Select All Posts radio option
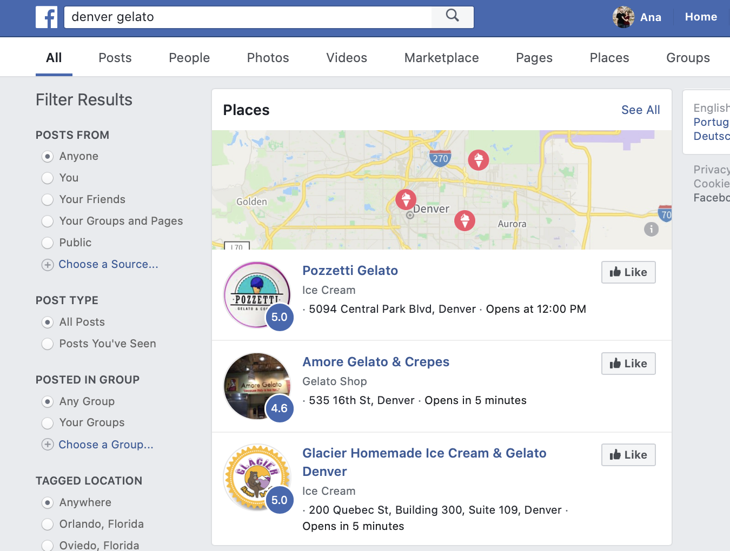The height and width of the screenshot is (551, 730). [x=48, y=322]
